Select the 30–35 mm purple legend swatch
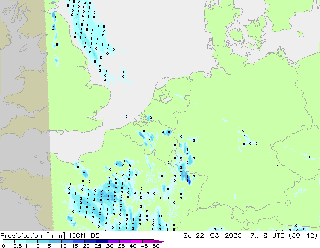Screen dimensions: 320x248 pos(114,241)
